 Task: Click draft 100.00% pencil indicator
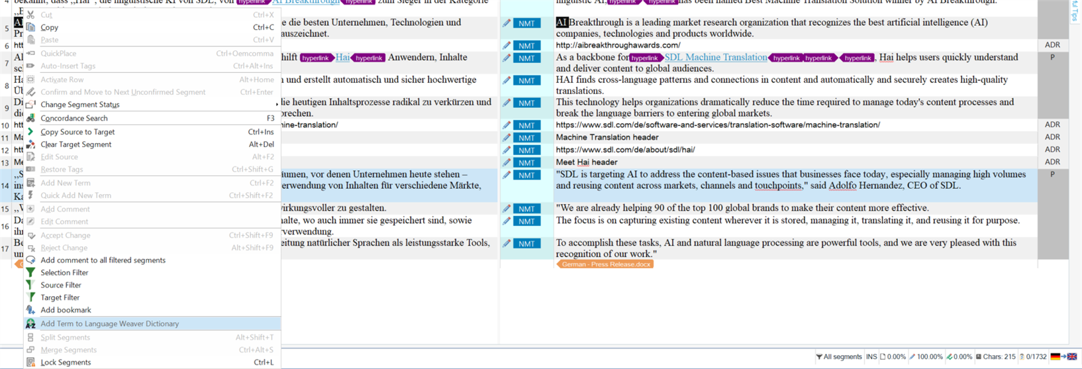926,357
